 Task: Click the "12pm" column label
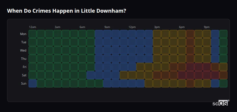(x=132, y=27)
